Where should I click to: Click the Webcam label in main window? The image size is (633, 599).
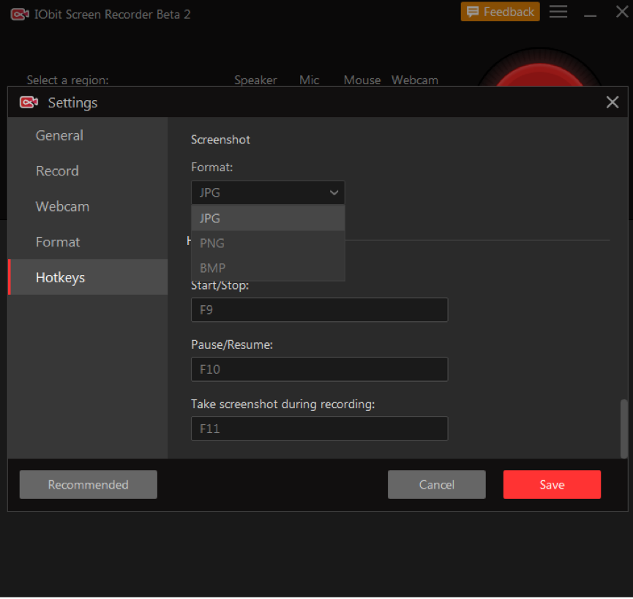click(415, 80)
